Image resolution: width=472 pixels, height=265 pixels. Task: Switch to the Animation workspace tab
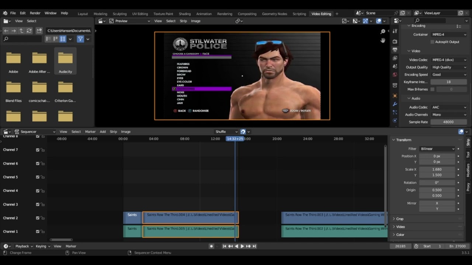pyautogui.click(x=204, y=14)
